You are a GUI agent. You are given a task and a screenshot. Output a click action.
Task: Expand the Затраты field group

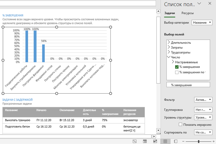click(169, 47)
